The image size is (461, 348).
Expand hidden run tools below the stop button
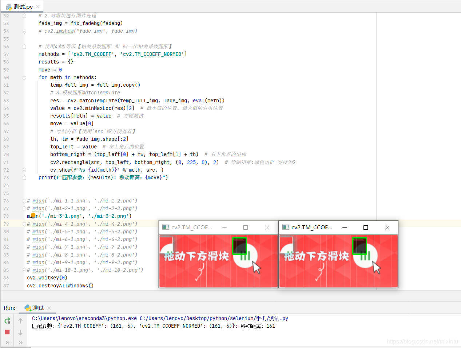click(7, 342)
